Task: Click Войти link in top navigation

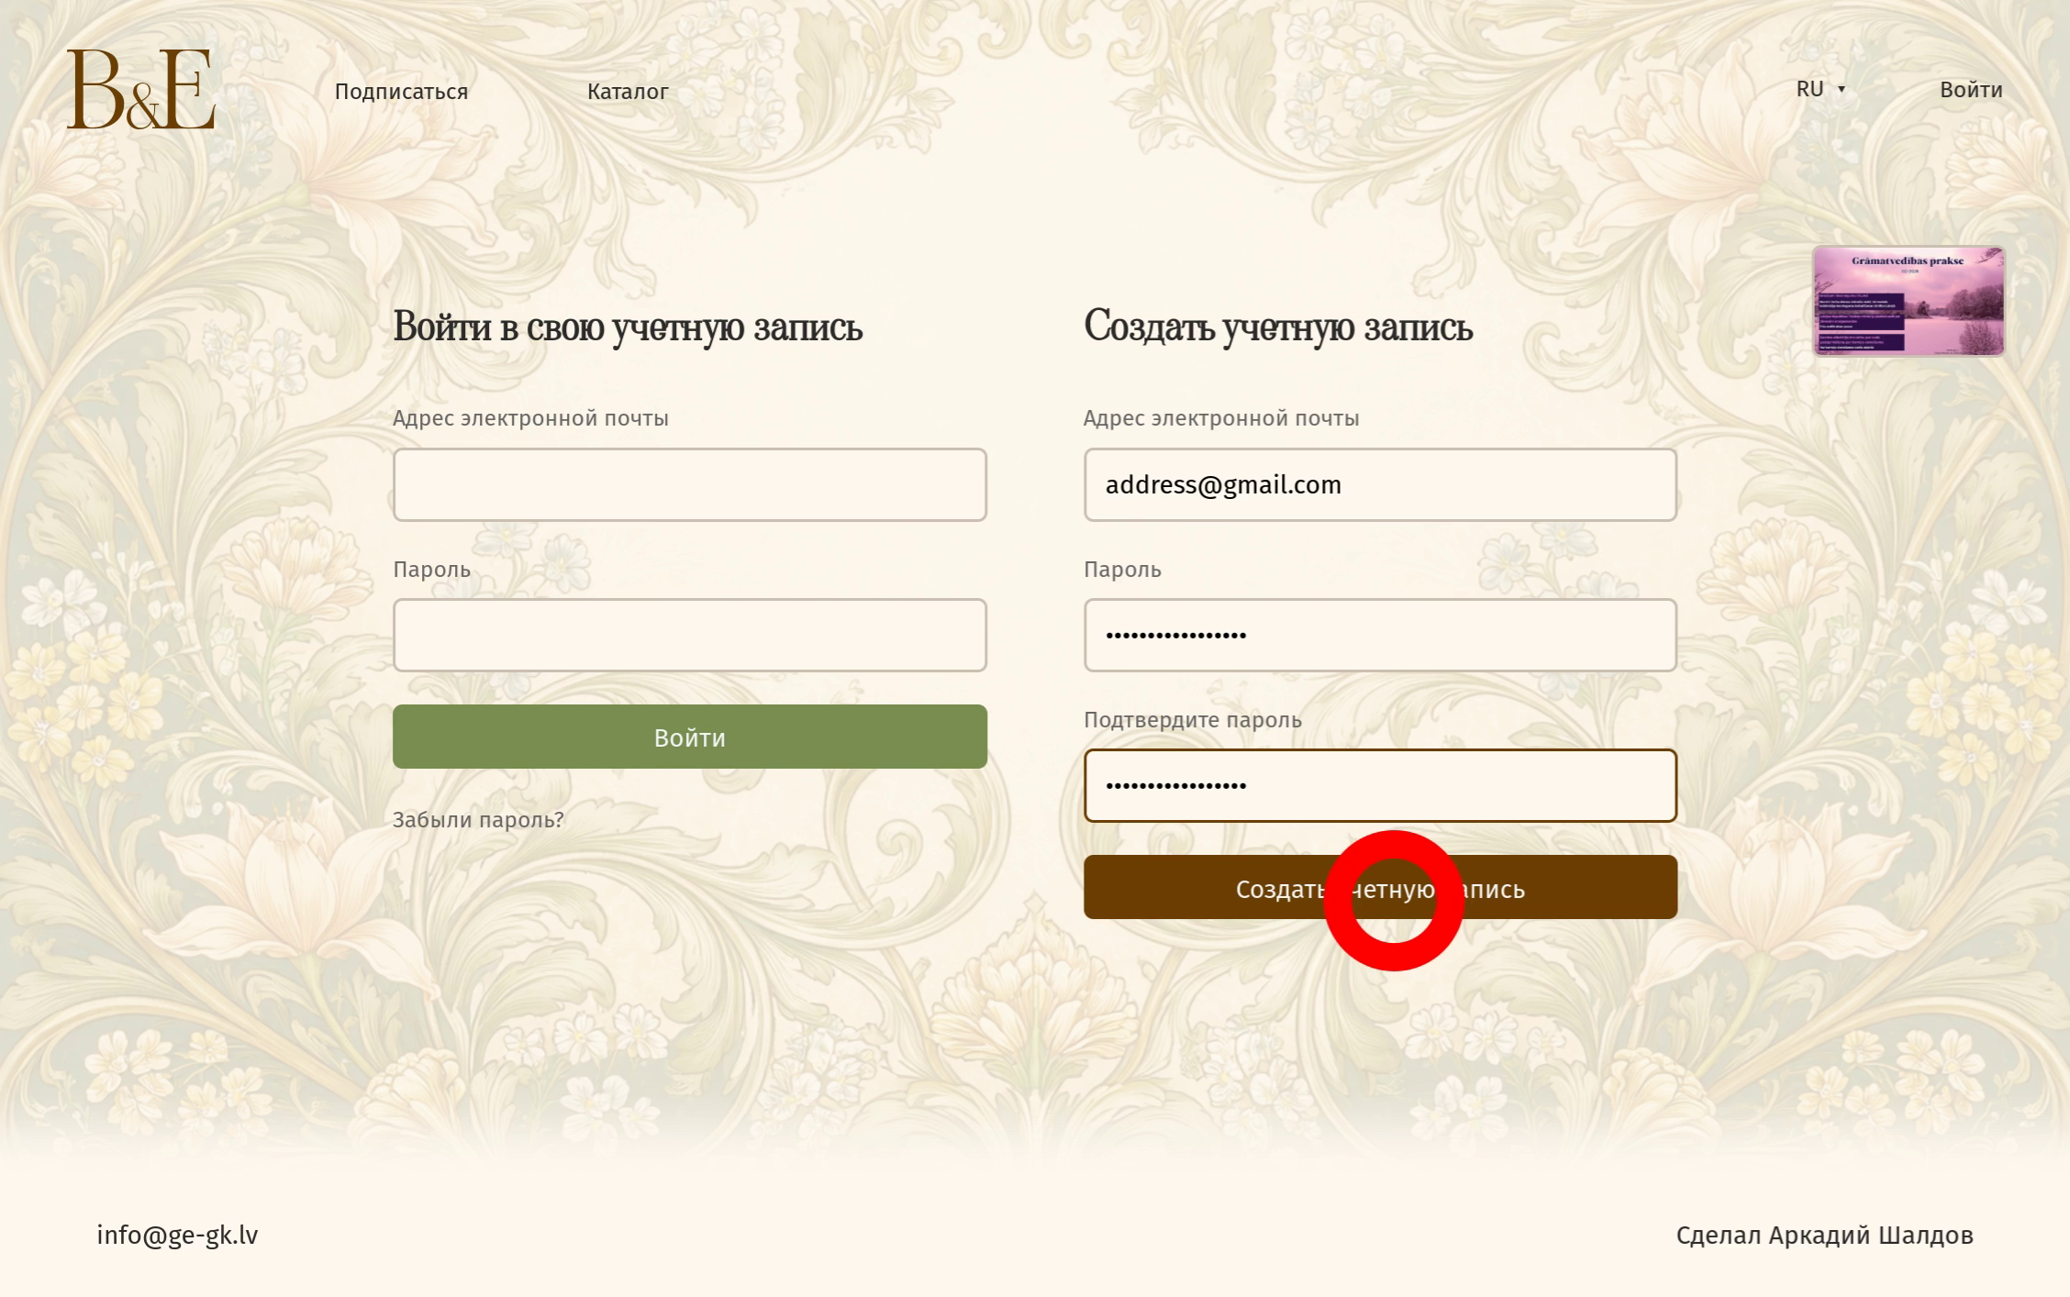Action: (1970, 90)
